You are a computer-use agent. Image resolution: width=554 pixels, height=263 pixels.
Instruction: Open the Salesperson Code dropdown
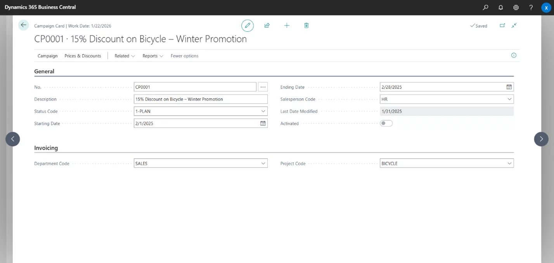(509, 99)
